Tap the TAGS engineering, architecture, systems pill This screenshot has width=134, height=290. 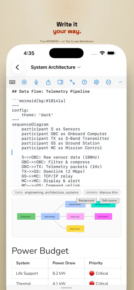click(46, 192)
